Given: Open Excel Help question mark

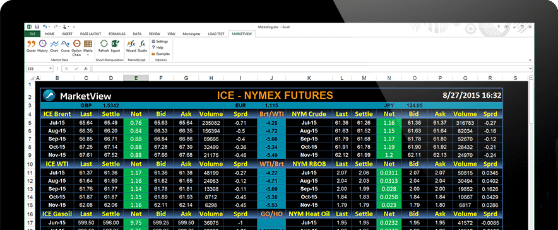Looking at the screenshot, I should 499,26.
